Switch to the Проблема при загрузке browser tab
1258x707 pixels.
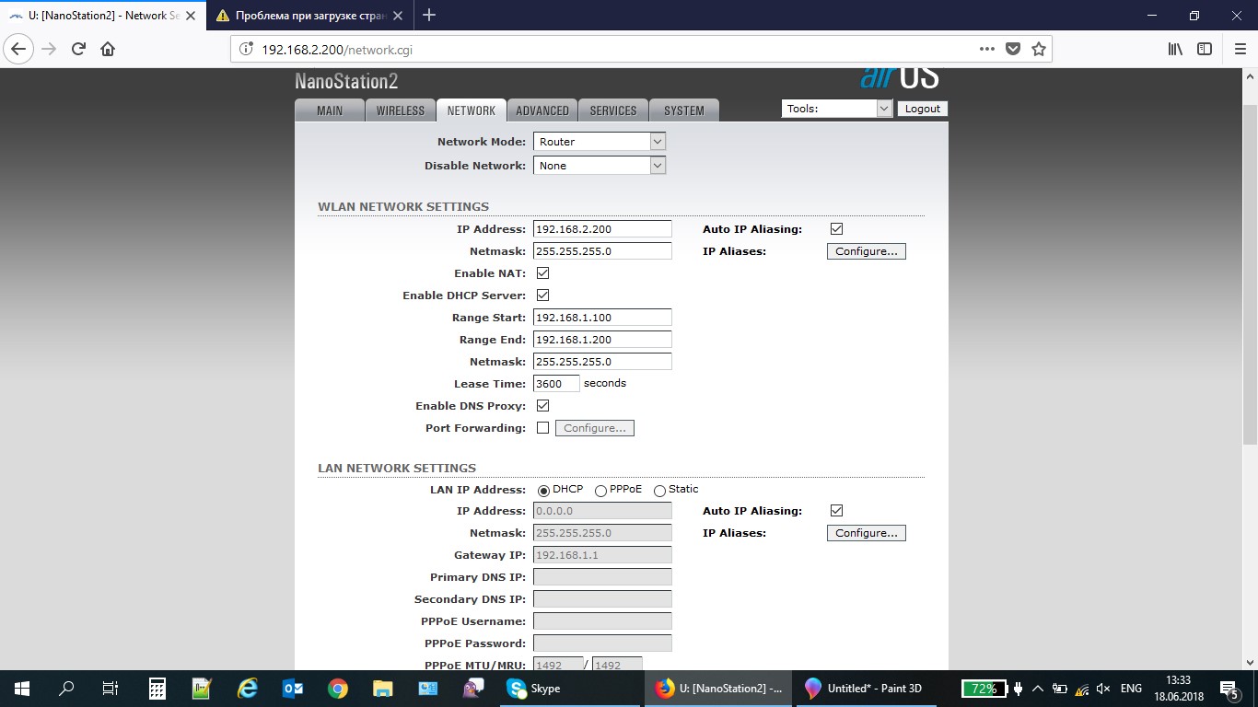(x=310, y=15)
